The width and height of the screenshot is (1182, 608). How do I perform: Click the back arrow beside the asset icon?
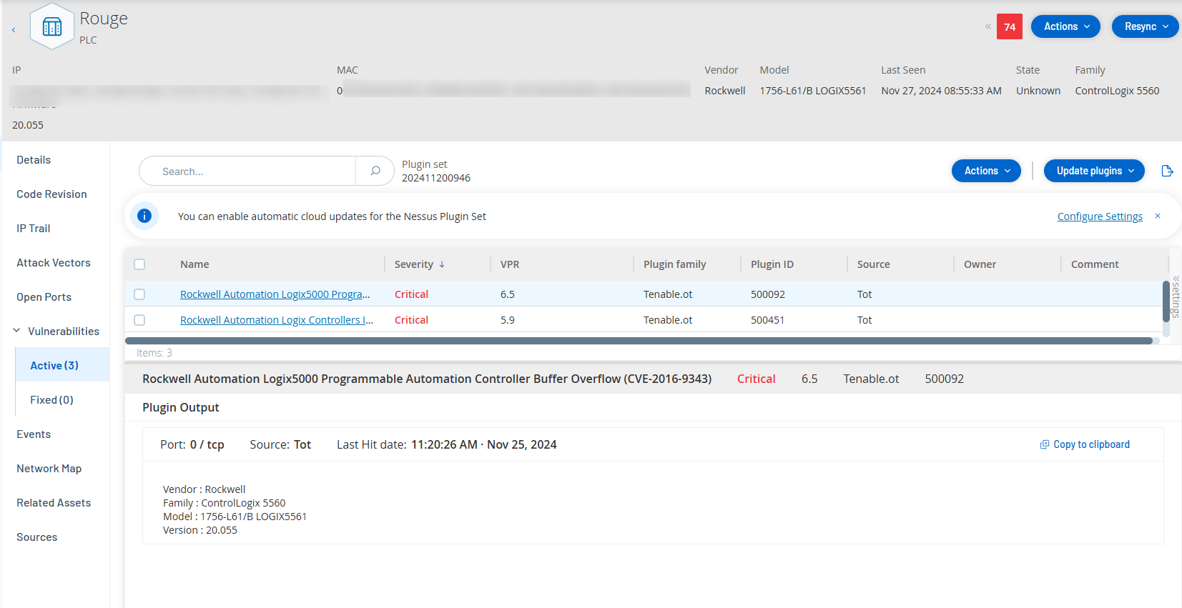[x=14, y=30]
